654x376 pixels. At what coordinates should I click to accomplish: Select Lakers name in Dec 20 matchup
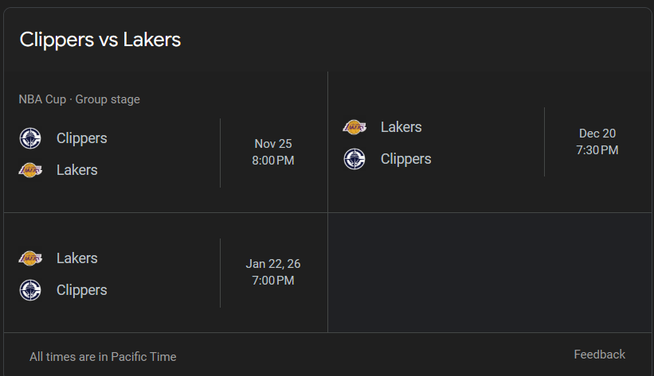tap(401, 127)
